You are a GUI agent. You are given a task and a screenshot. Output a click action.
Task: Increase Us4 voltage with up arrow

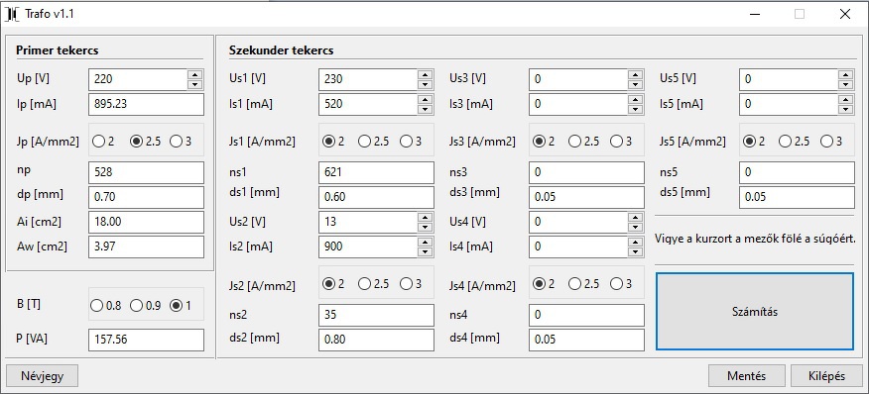tap(635, 217)
